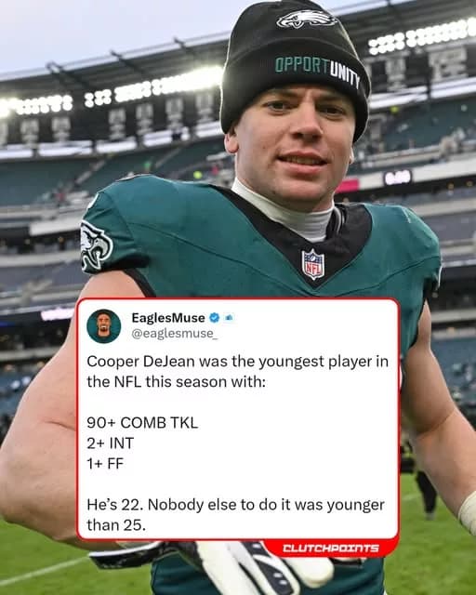Click the "90+ COMB TKL" stat line

pyautogui.click(x=142, y=423)
